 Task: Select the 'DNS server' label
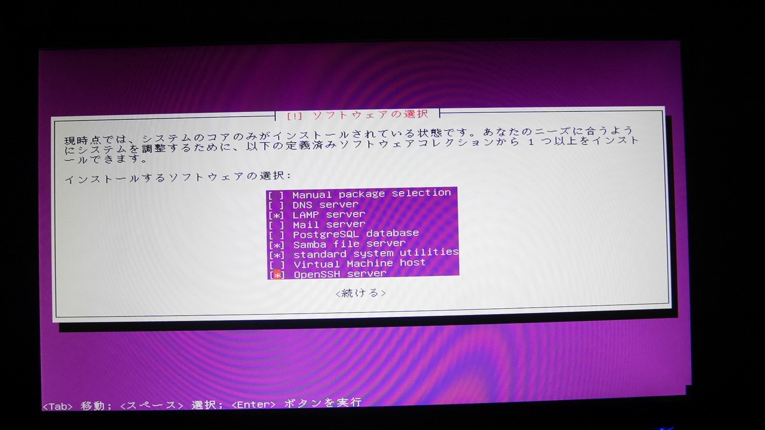(x=325, y=204)
